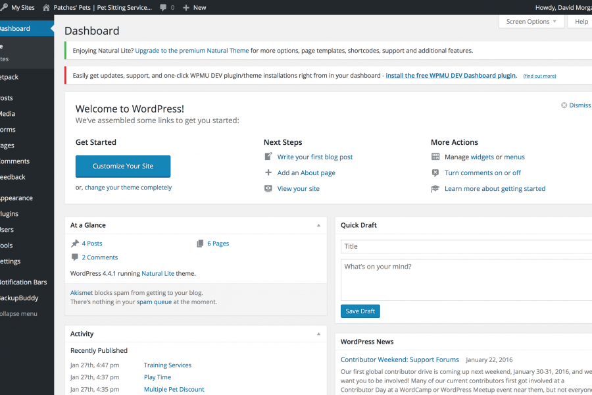Click Write your first blog post link
Image resolution: width=592 pixels, height=395 pixels.
click(x=315, y=157)
